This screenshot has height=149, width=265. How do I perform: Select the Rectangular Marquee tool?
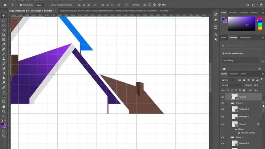click(x=4, y=20)
